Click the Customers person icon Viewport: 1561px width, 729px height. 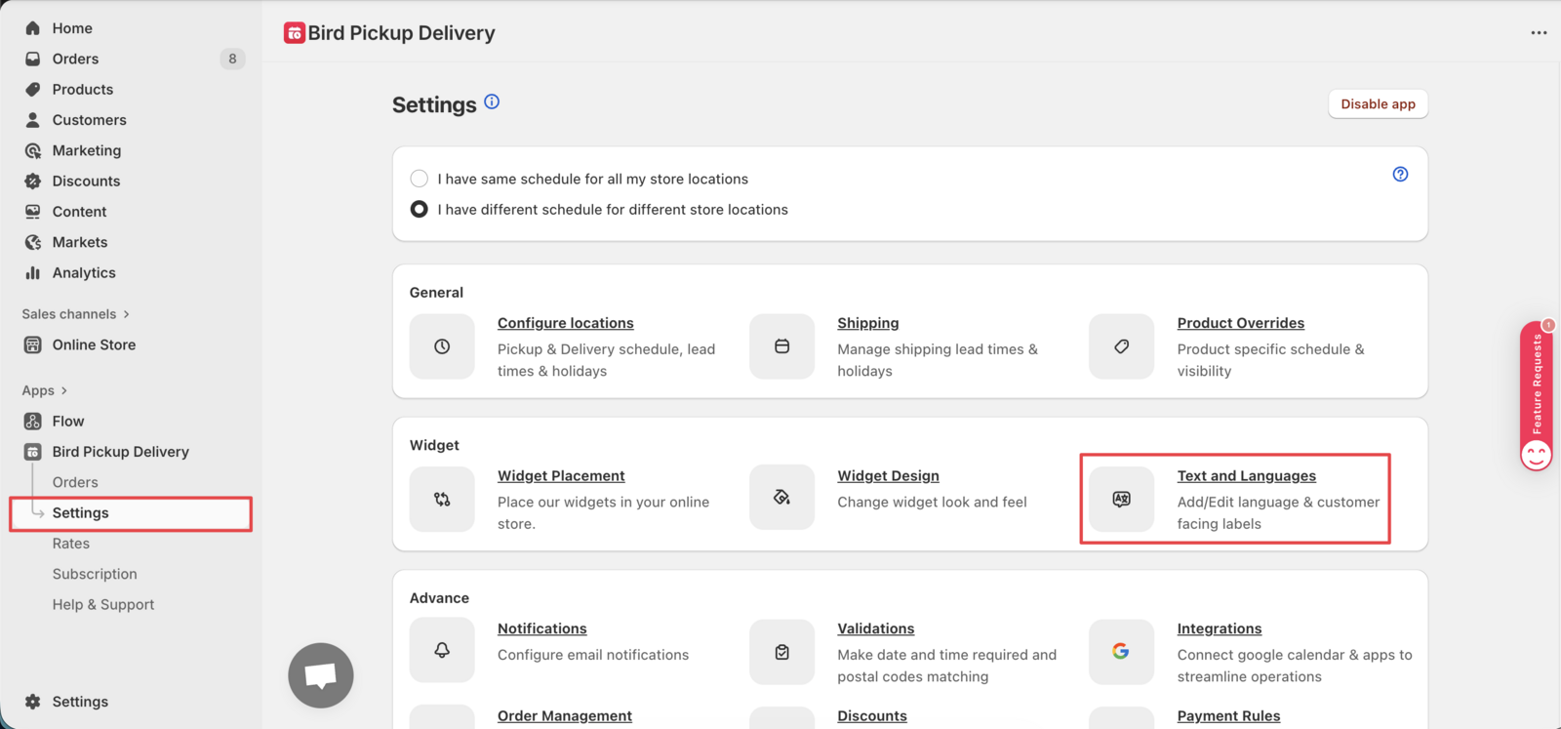pos(33,120)
